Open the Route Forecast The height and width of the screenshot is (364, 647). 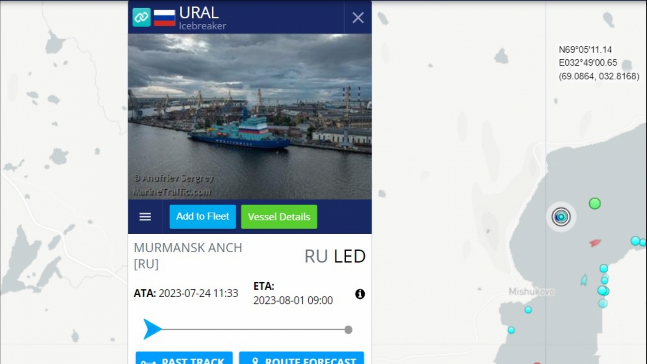tap(302, 358)
